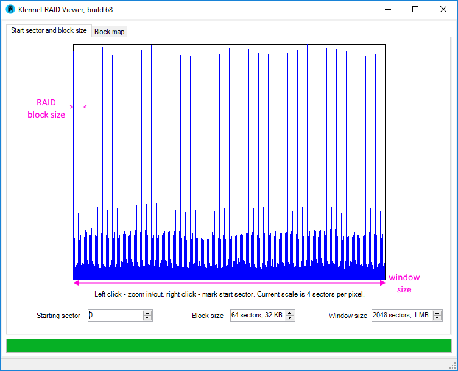Image resolution: width=458 pixels, height=371 pixels.
Task: Close the Klennet RAID Viewer window
Action: tap(443, 9)
